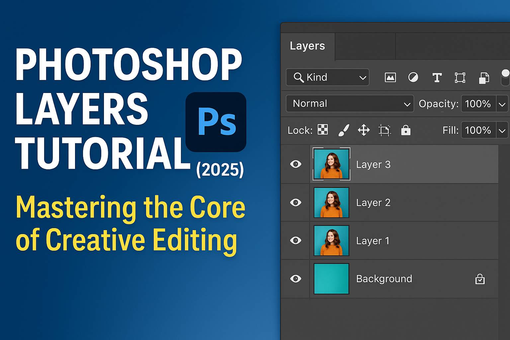
Task: Click the (2025) text
Action: [220, 170]
